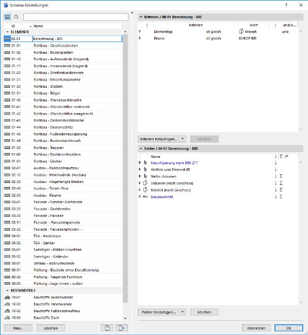Image resolution: width=308 pixels, height=335 pixels.
Task: Select Rohbau - Wanddurchbrüche schema
Action: (x=63, y=100)
